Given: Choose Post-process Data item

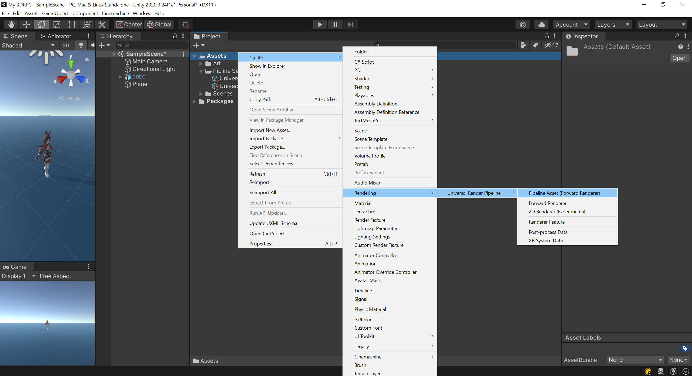Looking at the screenshot, I should pos(567,232).
